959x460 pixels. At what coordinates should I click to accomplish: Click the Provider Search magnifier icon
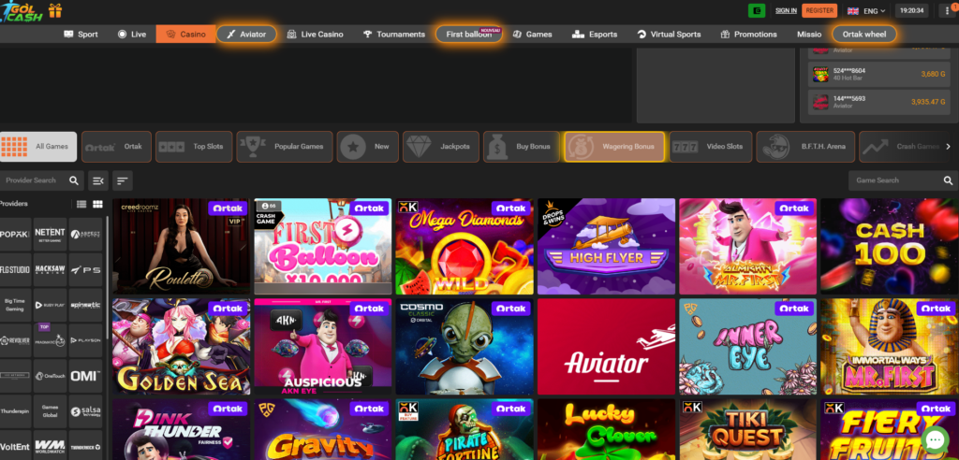(x=74, y=180)
